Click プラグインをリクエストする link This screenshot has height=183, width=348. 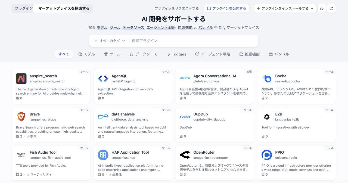click(177, 8)
